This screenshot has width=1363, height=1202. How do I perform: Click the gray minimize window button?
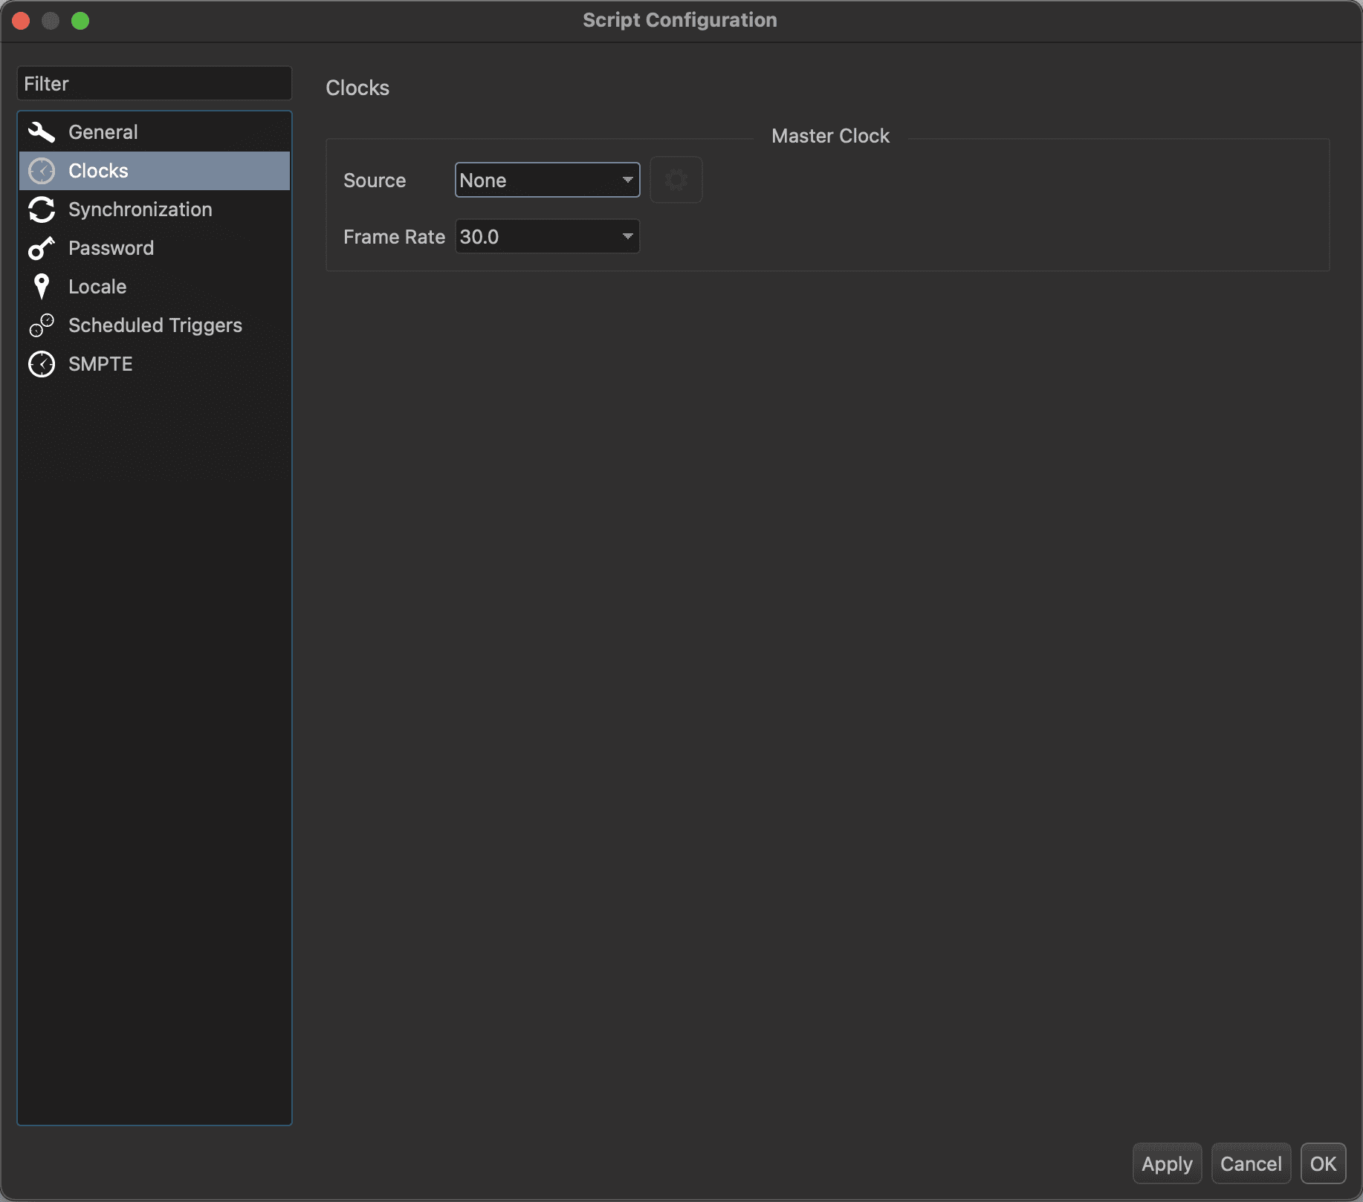point(51,21)
